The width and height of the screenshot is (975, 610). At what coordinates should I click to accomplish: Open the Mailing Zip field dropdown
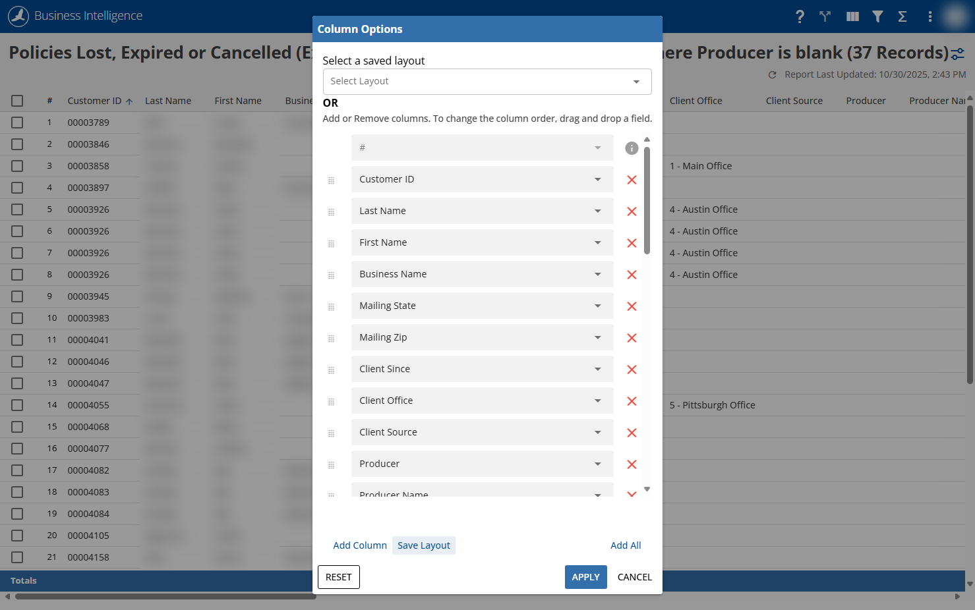(x=482, y=337)
